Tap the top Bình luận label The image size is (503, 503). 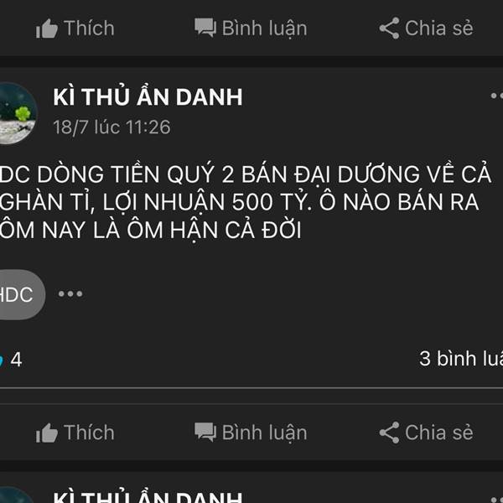[x=265, y=29]
